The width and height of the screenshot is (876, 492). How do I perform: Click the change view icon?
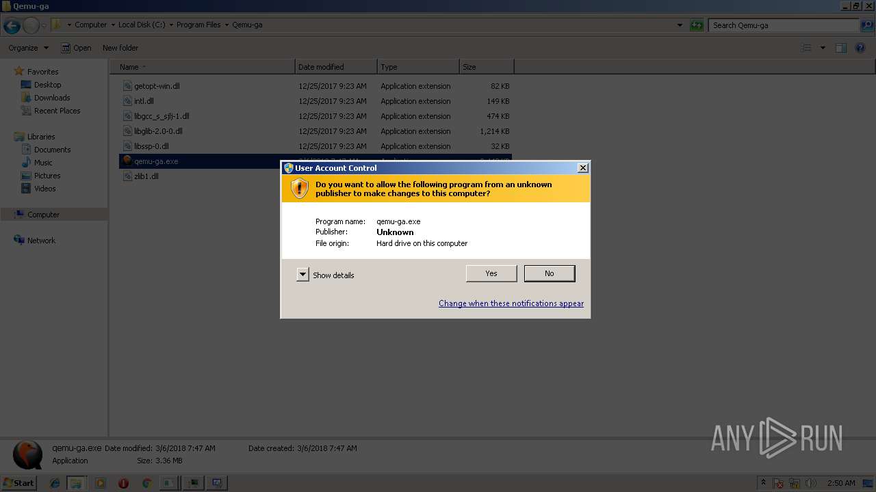coord(806,48)
